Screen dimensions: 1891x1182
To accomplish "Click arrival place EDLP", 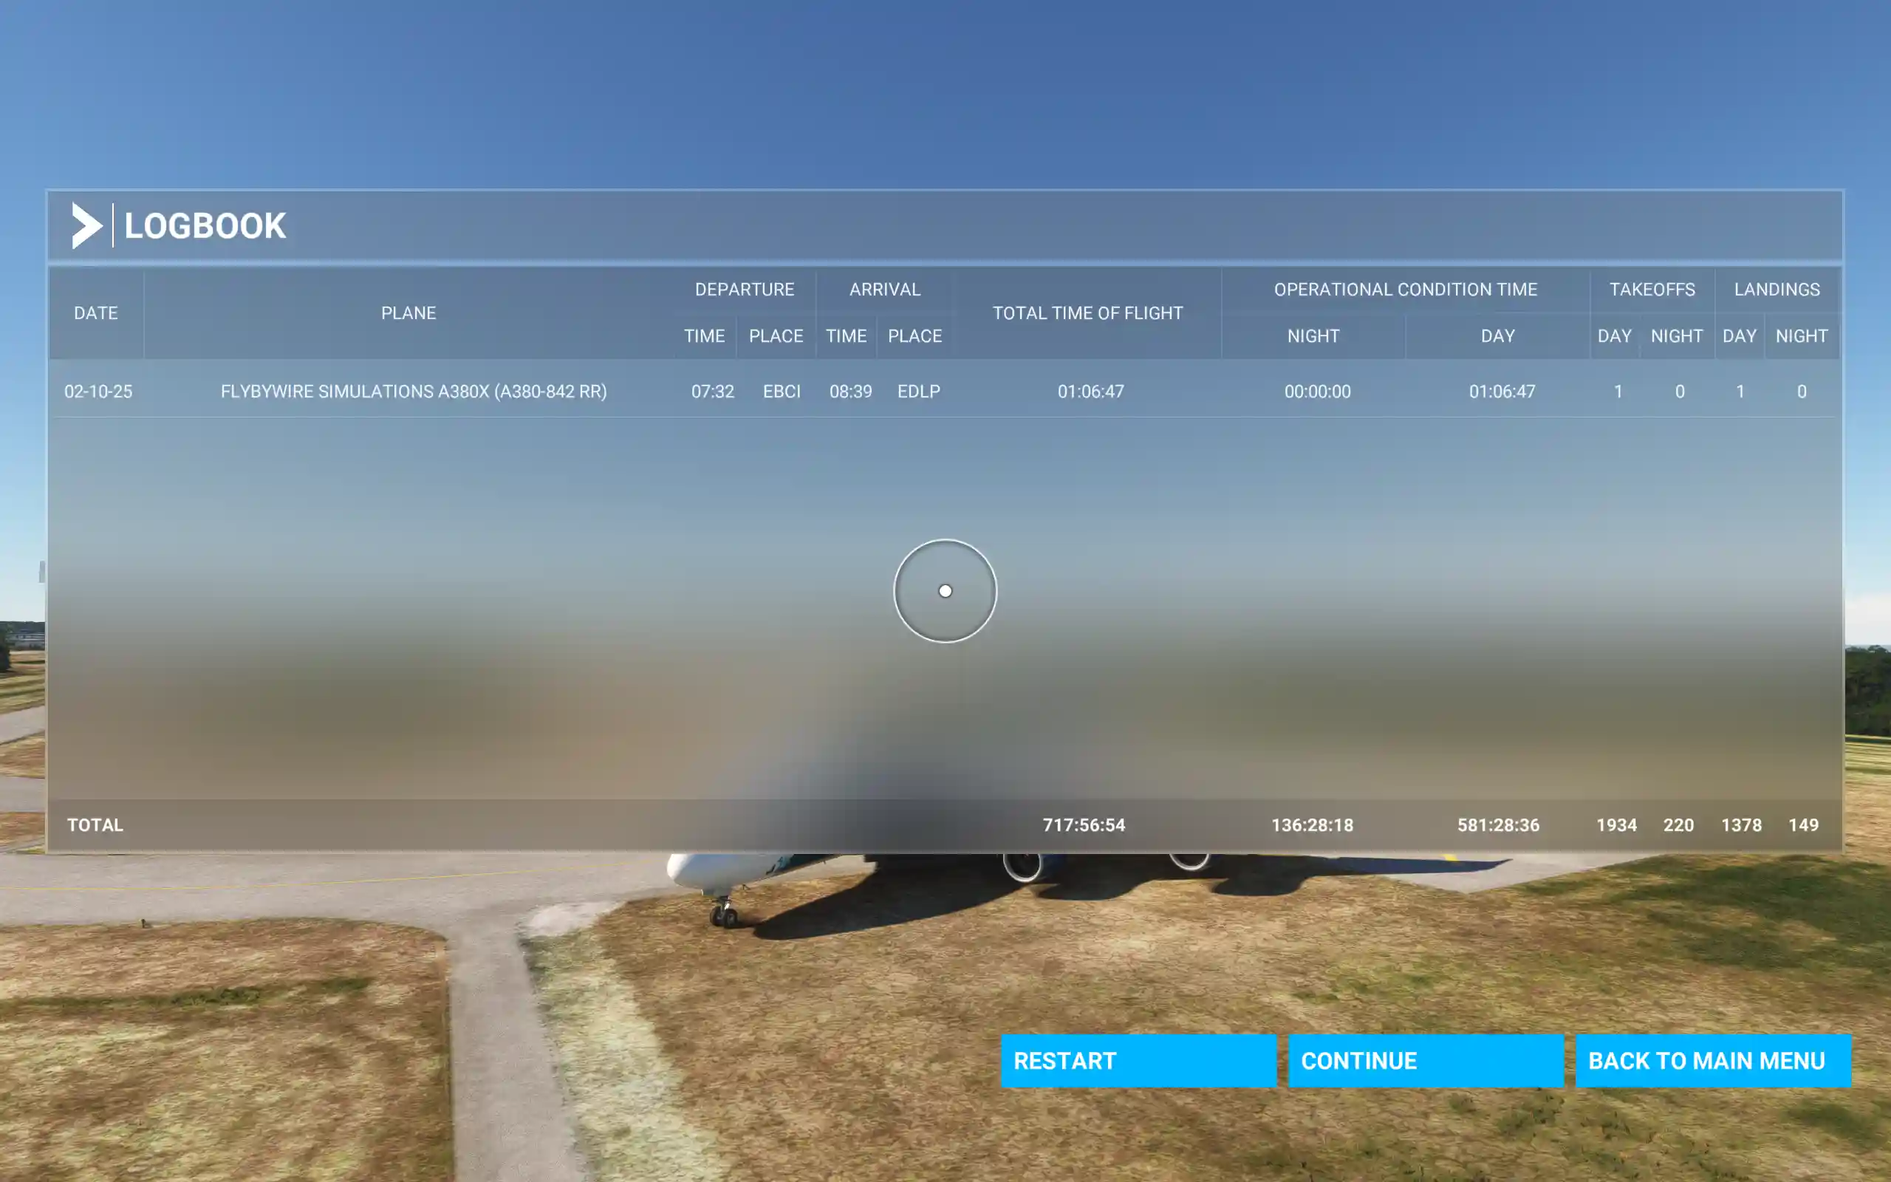I will point(918,391).
